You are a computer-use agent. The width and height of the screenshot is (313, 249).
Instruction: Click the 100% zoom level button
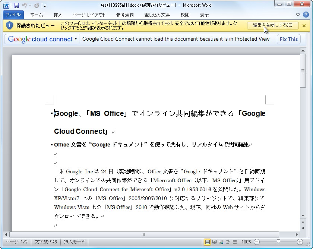(x=246, y=242)
